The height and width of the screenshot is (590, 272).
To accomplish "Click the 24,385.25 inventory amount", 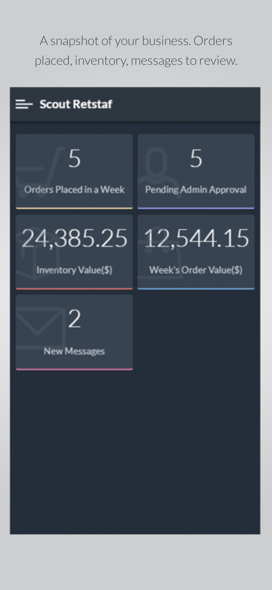I will 74,238.
